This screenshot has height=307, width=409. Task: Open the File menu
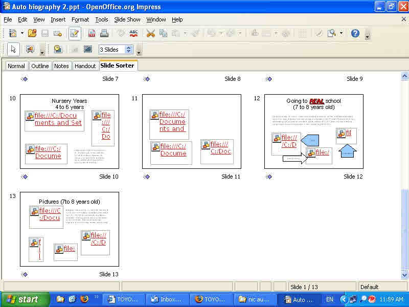8,19
